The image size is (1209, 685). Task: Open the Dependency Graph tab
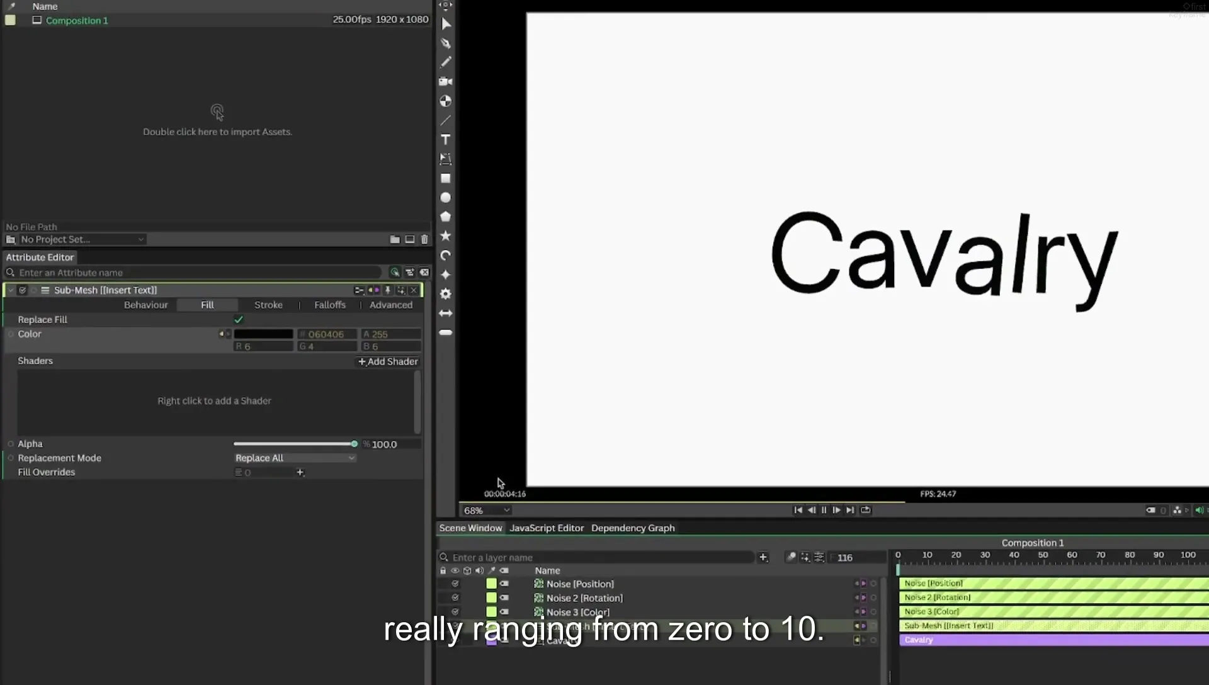633,528
